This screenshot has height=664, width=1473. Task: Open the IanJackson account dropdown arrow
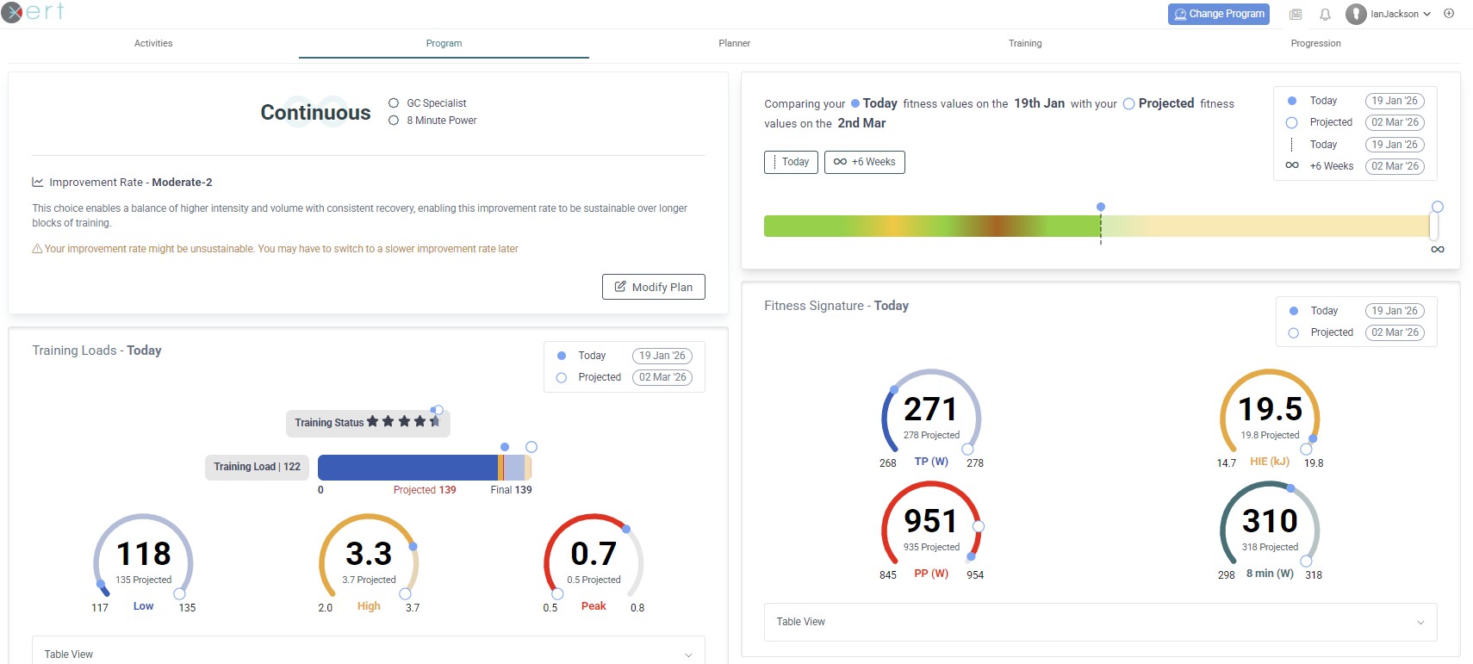pyautogui.click(x=1426, y=14)
